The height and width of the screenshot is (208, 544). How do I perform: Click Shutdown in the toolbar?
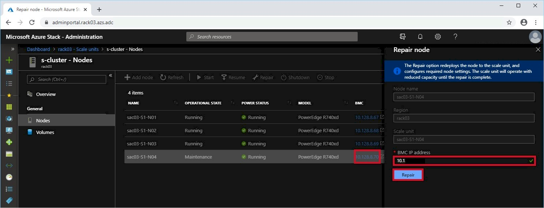tap(295, 77)
